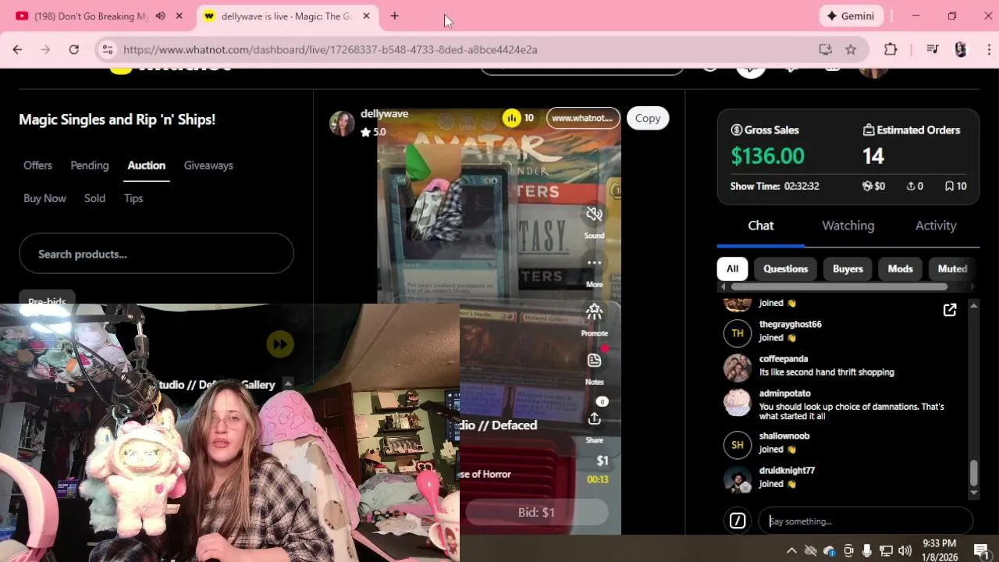Click shallownoob username in chat

[784, 436]
